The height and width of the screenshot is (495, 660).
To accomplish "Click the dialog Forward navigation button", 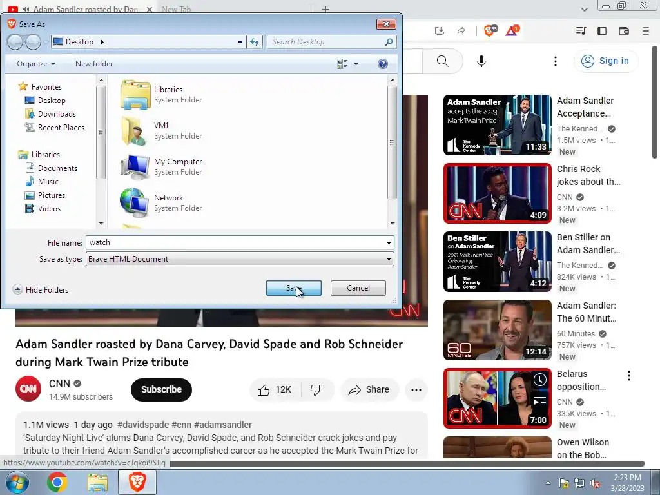I will click(x=33, y=42).
